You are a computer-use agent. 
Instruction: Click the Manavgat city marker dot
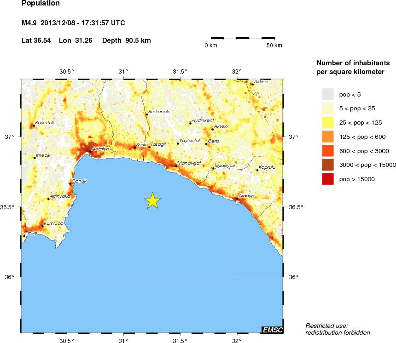(176, 166)
